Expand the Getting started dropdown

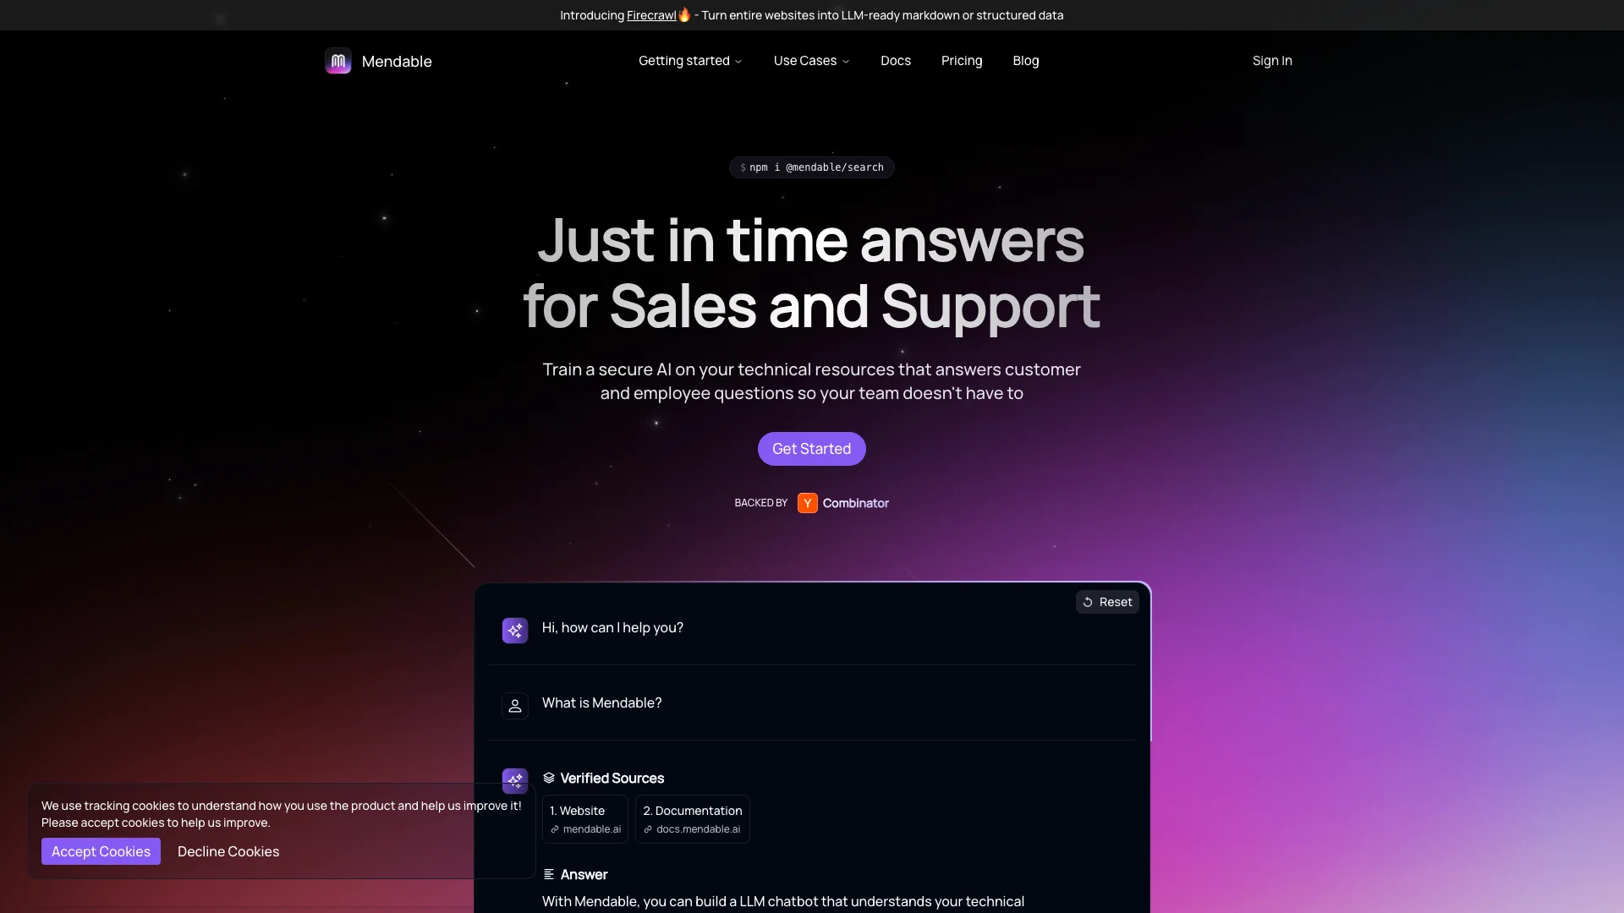(690, 61)
